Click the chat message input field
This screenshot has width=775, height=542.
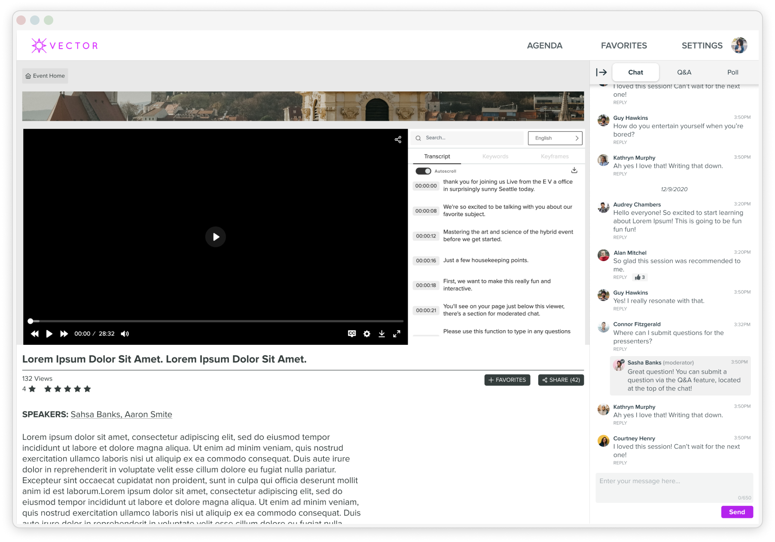pos(674,487)
